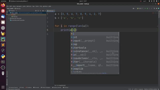Open the Terminal app from the dock
160x90 pixels.
[3, 62]
